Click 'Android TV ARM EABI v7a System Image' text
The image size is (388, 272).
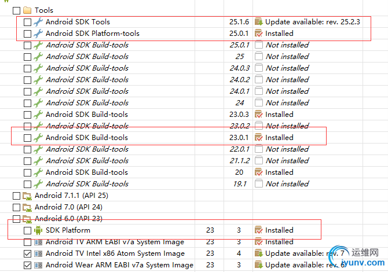115,242
